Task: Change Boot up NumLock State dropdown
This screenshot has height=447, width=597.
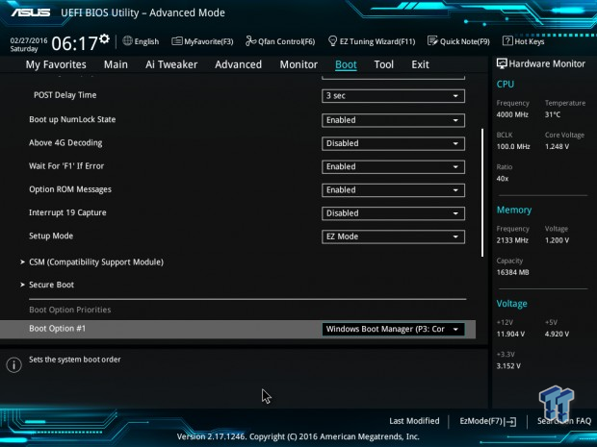Action: [393, 120]
